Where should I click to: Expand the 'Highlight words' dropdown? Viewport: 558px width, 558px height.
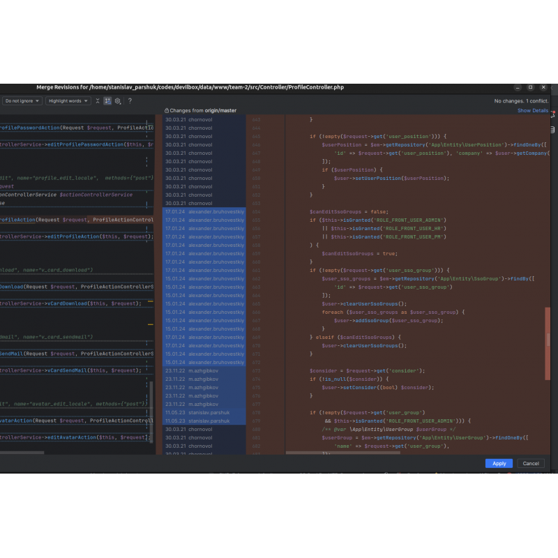point(68,101)
